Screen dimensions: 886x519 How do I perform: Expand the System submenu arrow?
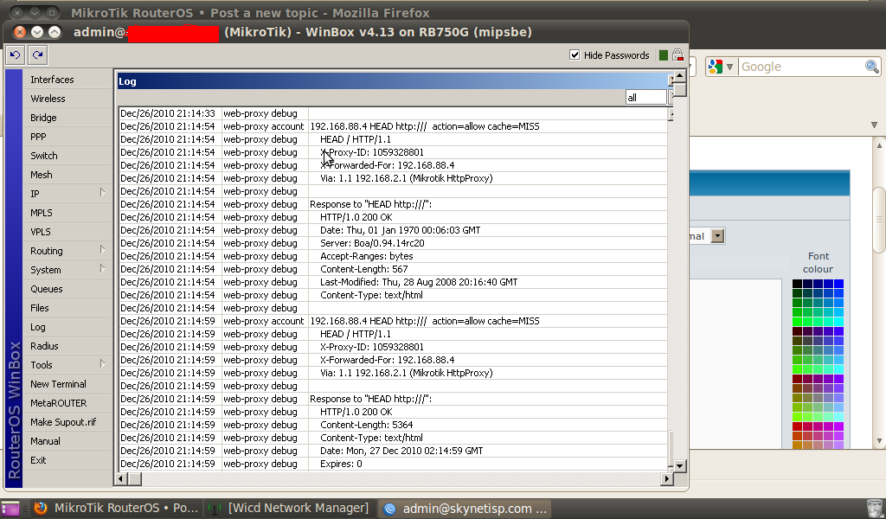[102, 268]
